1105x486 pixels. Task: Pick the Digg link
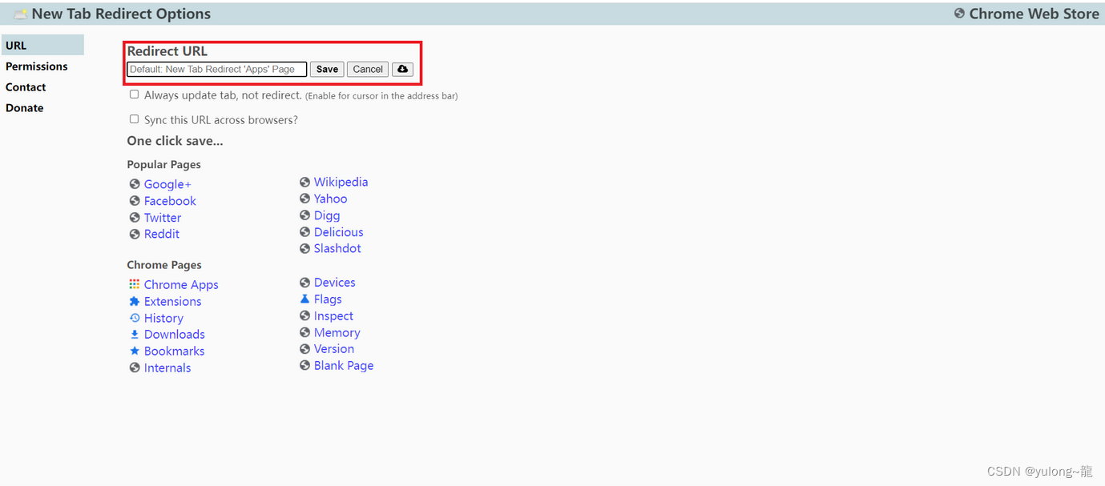pos(327,215)
